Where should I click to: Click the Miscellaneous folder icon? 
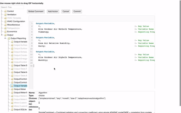coord(5,25)
